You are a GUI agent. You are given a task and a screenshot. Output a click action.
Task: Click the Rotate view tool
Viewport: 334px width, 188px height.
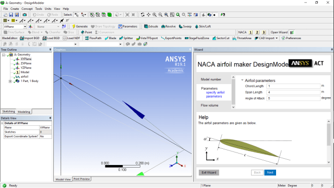coord(142,15)
